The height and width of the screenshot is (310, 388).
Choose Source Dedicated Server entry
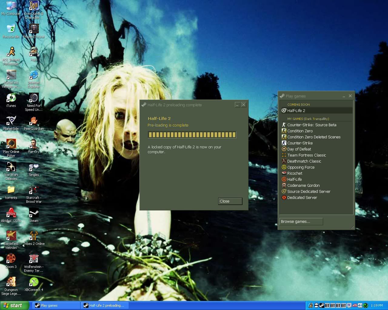pos(317,191)
